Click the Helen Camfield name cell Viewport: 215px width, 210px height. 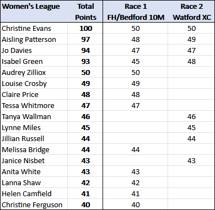pyautogui.click(x=34, y=193)
